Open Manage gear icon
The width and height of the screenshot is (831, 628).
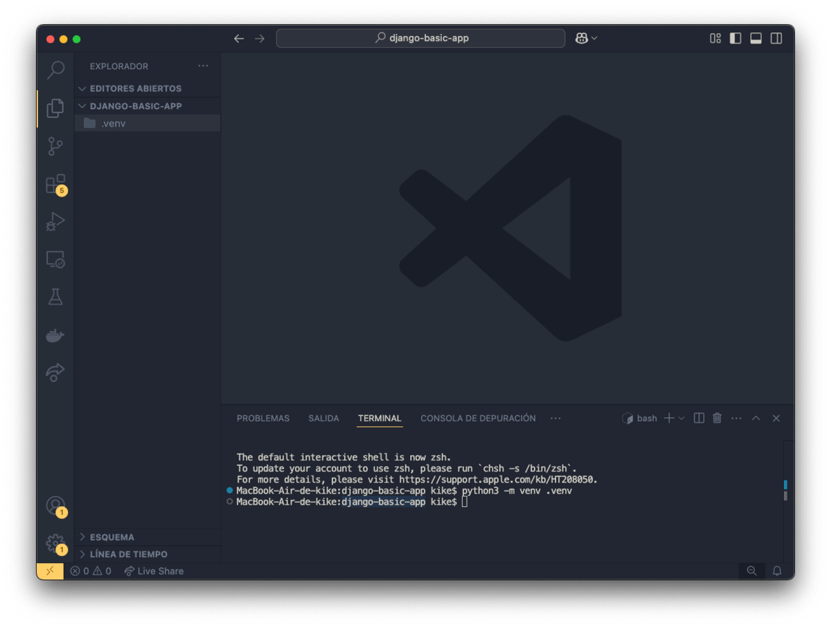(55, 544)
